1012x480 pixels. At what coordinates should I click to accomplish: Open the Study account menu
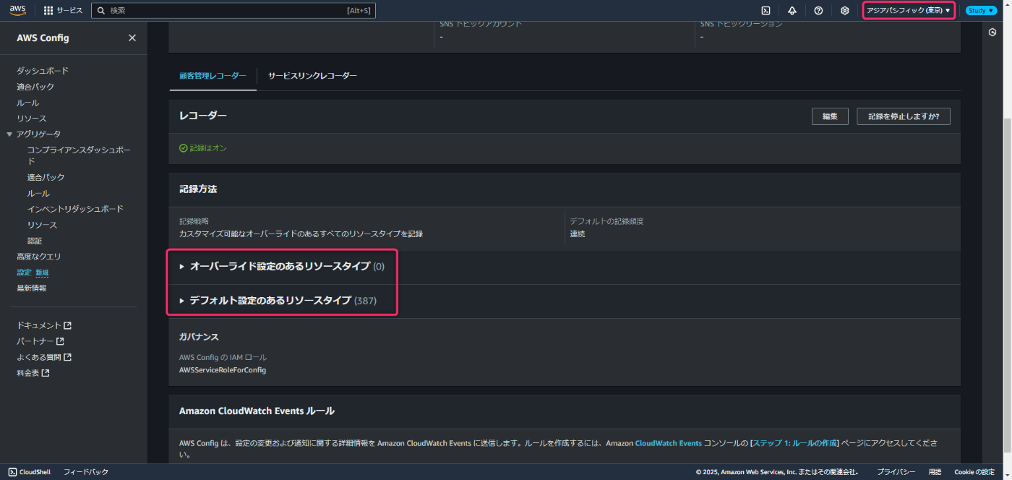[x=981, y=11]
